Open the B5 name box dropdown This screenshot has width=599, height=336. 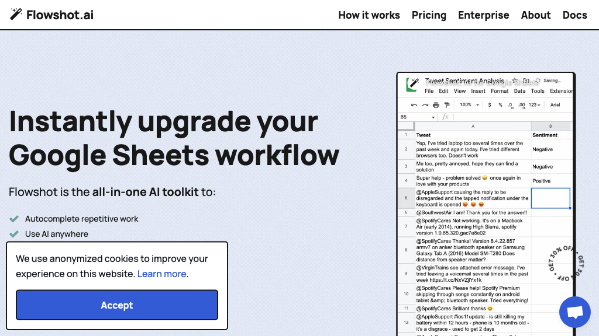(433, 117)
